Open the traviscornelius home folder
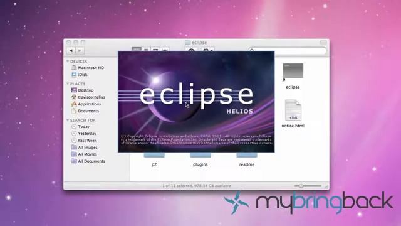 tap(88, 97)
